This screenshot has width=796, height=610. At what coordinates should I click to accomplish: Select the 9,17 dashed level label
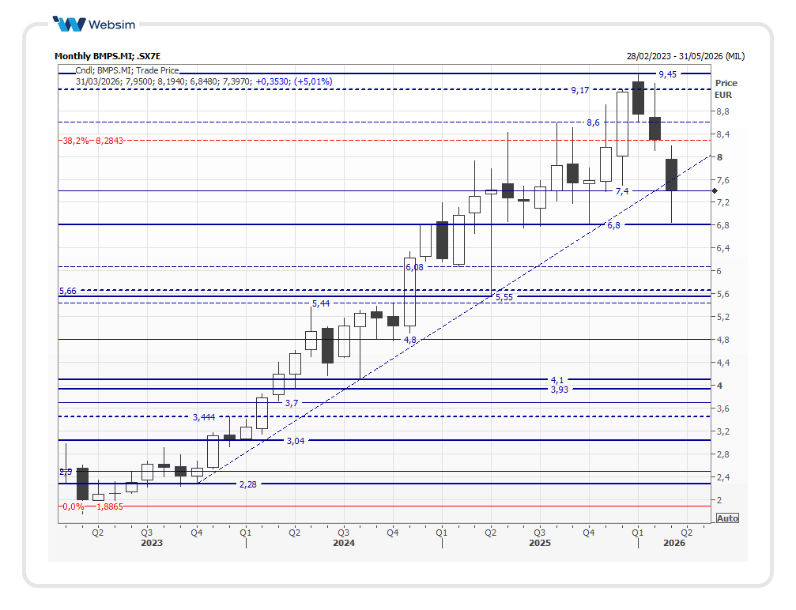coord(580,90)
